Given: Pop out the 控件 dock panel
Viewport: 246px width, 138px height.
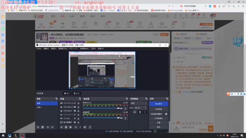Looking at the screenshot, I should click(167, 99).
